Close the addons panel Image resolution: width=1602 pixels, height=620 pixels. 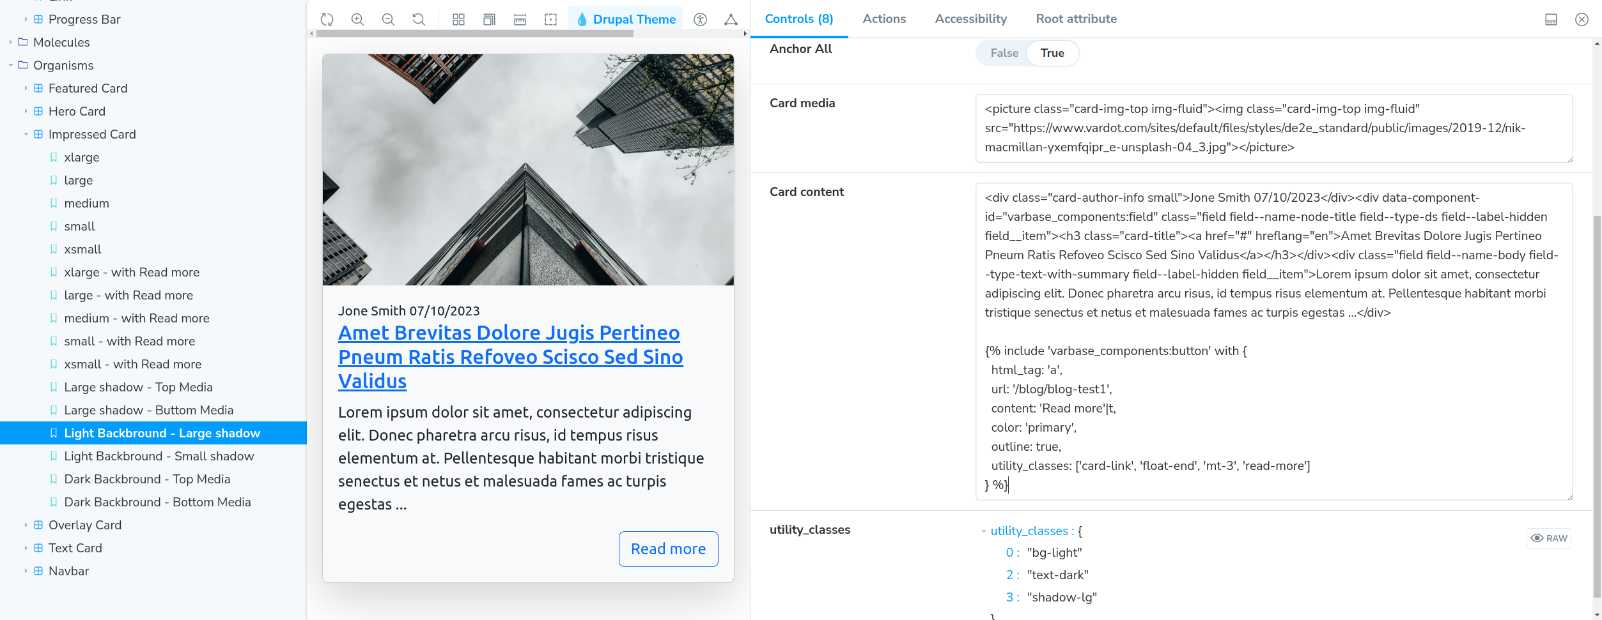coord(1582,19)
